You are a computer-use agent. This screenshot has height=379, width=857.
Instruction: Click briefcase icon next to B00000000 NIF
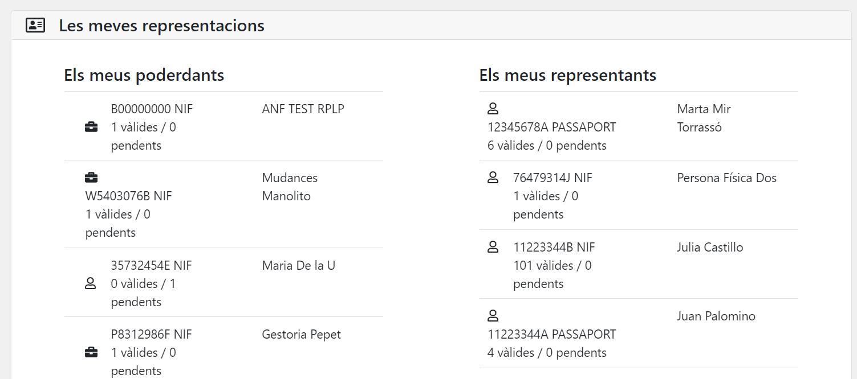pyautogui.click(x=91, y=127)
